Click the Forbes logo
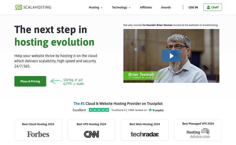Image resolution: width=236 pixels, height=145 pixels. pyautogui.click(x=38, y=134)
